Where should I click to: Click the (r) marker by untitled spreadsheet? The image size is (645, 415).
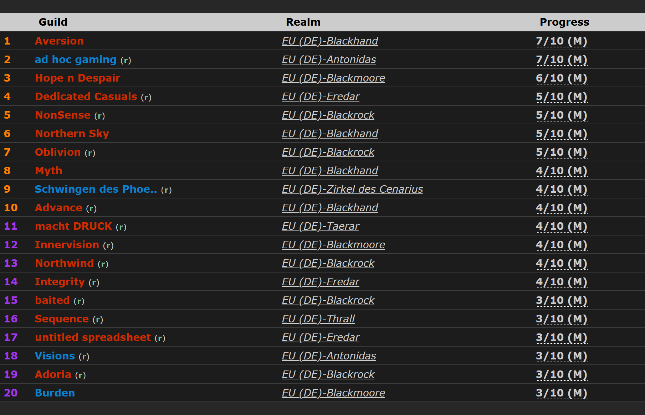160,338
